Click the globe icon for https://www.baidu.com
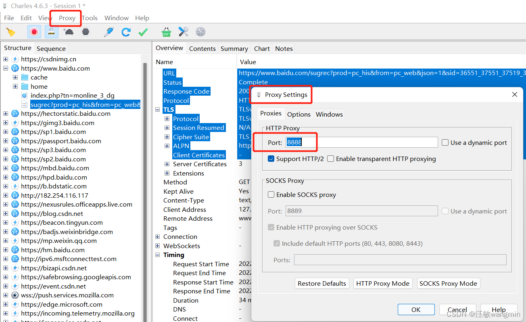526x322 pixels. click(x=15, y=68)
